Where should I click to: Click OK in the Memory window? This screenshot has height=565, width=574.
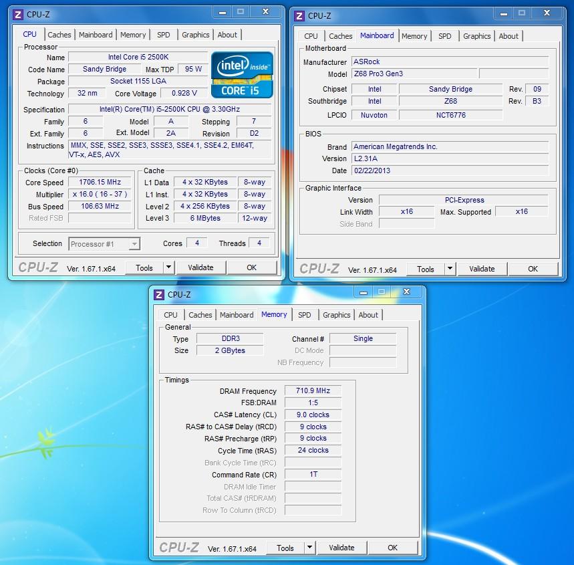coord(392,548)
